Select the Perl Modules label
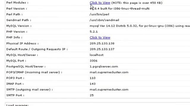190x106 pixels. coord(17,3)
